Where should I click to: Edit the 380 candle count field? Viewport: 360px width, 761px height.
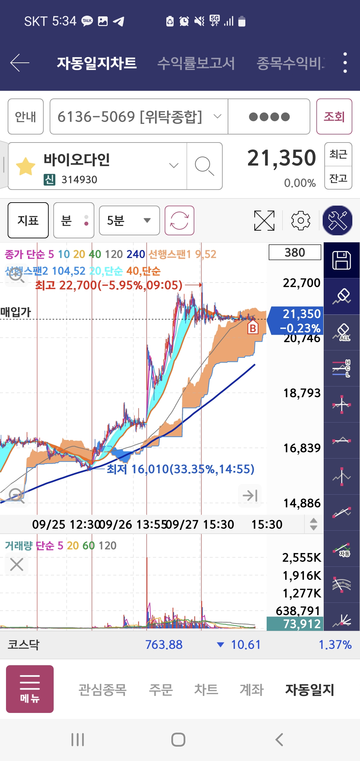coord(295,252)
